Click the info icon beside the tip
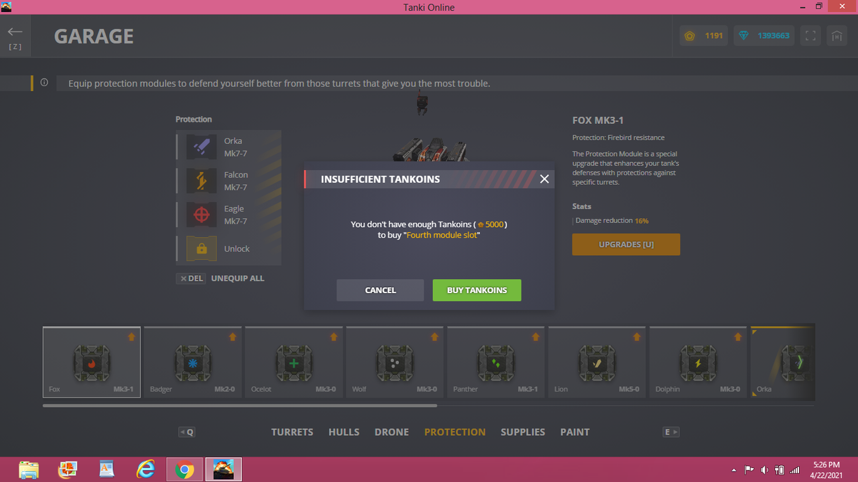Image resolution: width=858 pixels, height=482 pixels. point(44,83)
